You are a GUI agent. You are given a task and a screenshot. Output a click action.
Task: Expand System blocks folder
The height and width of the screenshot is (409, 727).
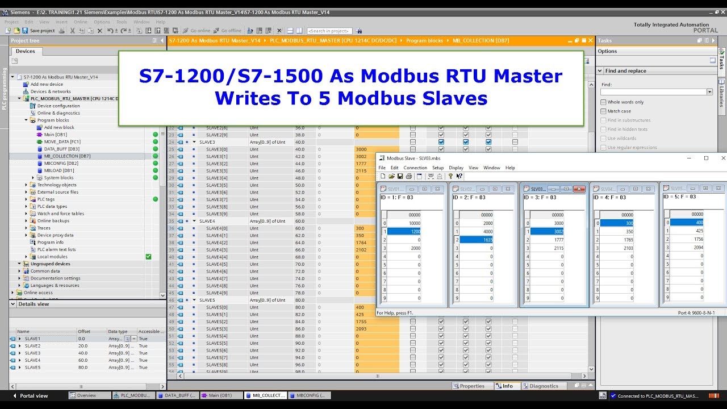pyautogui.click(x=33, y=178)
